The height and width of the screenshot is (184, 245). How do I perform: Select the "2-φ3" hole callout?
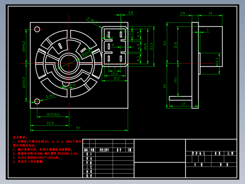click(50, 96)
